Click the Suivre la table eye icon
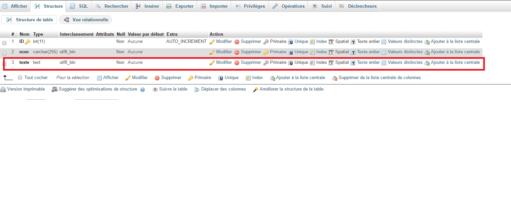 pos(155,89)
